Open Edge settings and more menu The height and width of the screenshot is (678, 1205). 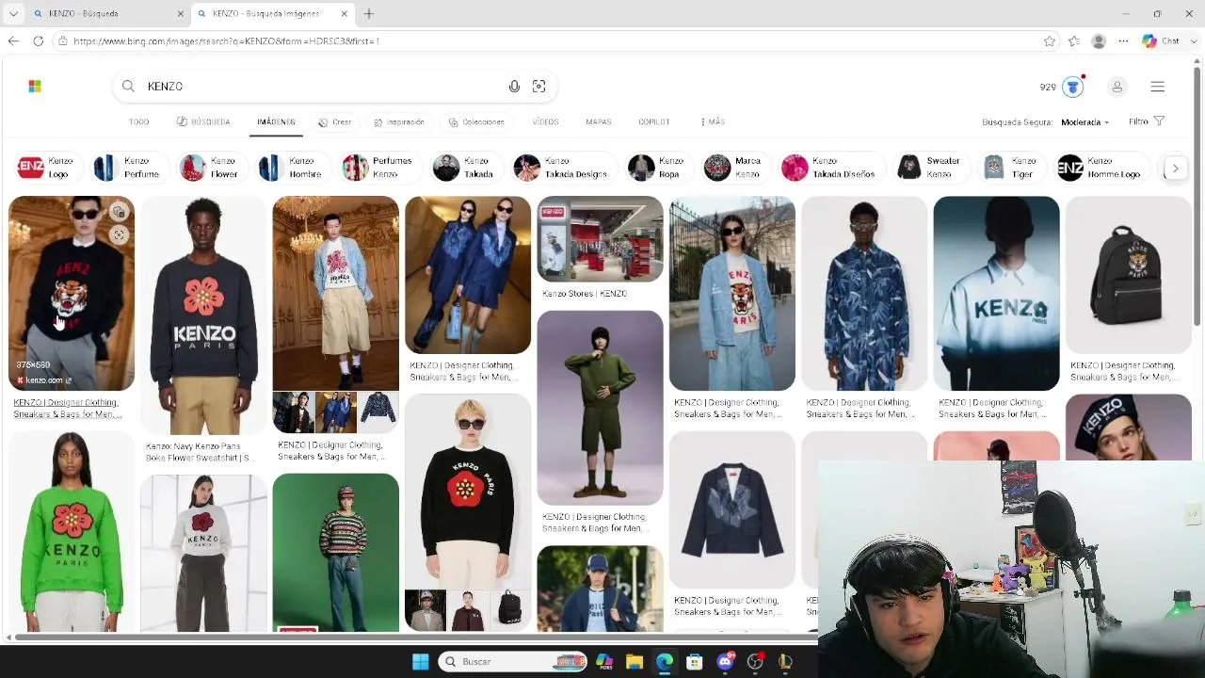(1123, 41)
